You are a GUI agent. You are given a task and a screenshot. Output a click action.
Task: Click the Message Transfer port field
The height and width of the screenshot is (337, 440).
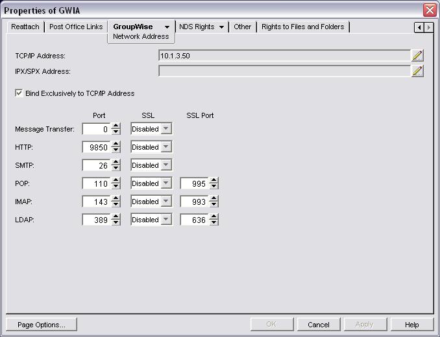pyautogui.click(x=96, y=129)
